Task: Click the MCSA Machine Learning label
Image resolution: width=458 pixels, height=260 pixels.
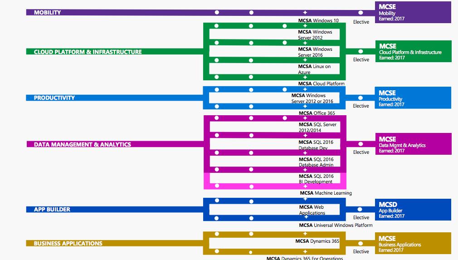Action: 326,193
